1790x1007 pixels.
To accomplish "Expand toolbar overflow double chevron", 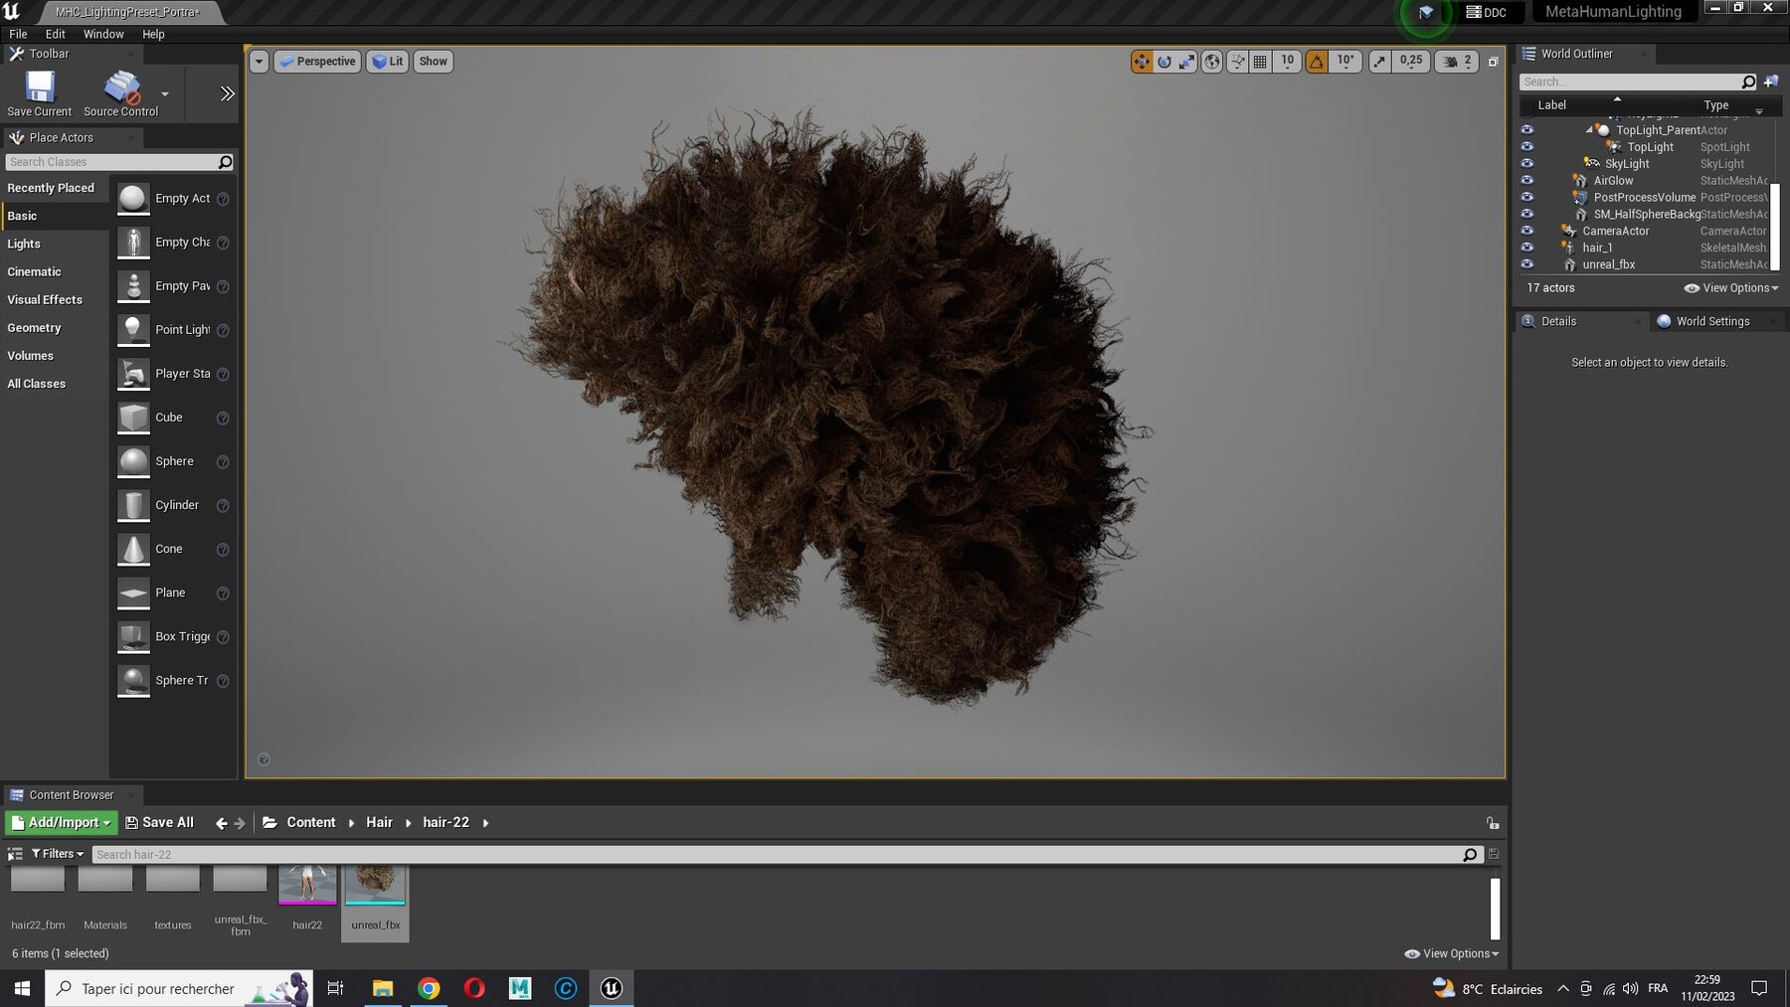I will click(x=227, y=93).
